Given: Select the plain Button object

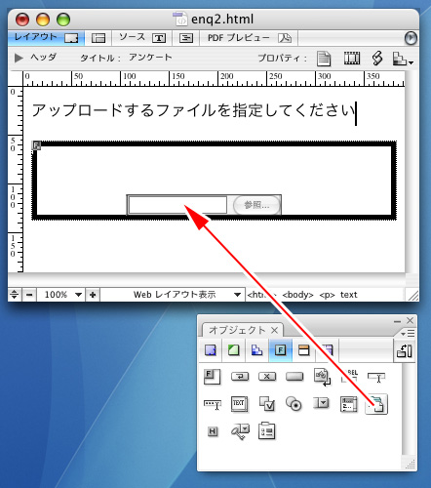Looking at the screenshot, I should point(294,377).
